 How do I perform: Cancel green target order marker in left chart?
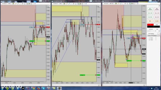pyautogui.click(x=46, y=41)
